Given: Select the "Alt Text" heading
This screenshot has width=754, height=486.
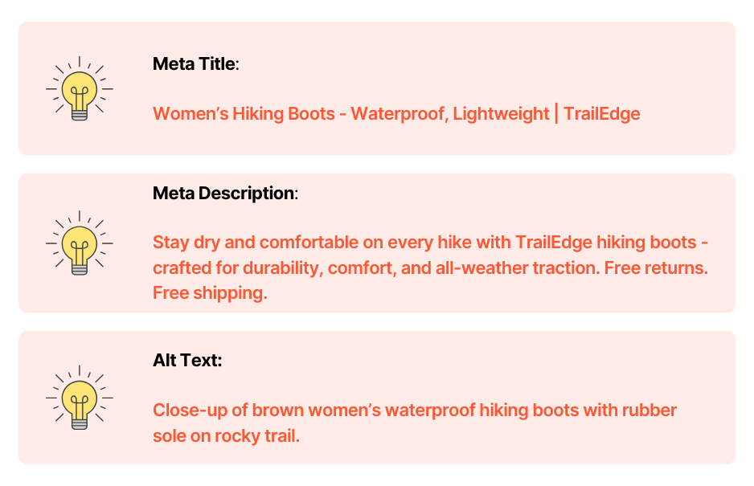Looking at the screenshot, I should 186,361.
